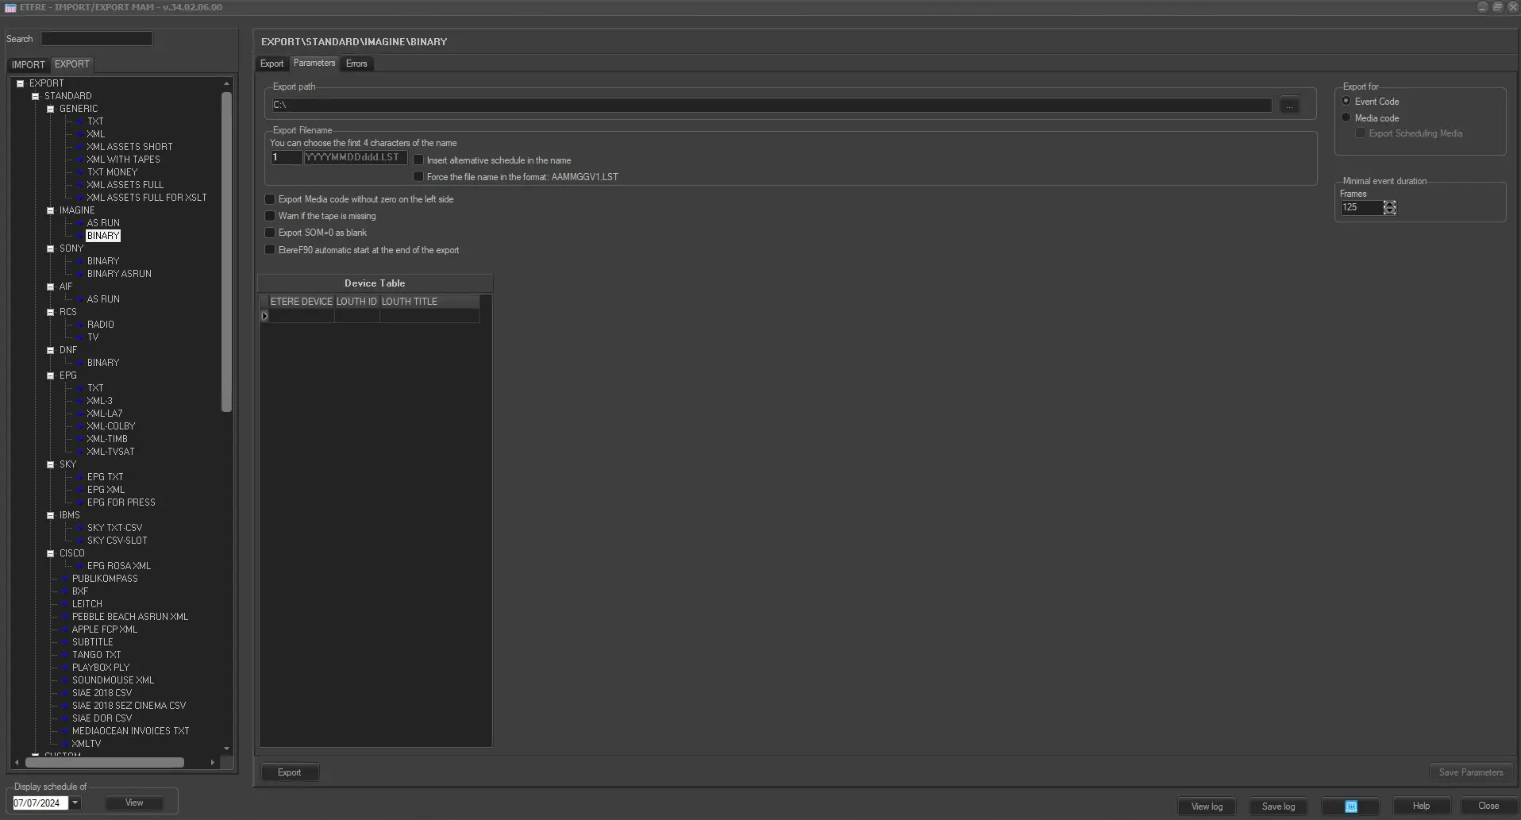Click the arrow icon next to TXT MONEY
Screen dimensions: 1521x820
[x=80, y=172]
